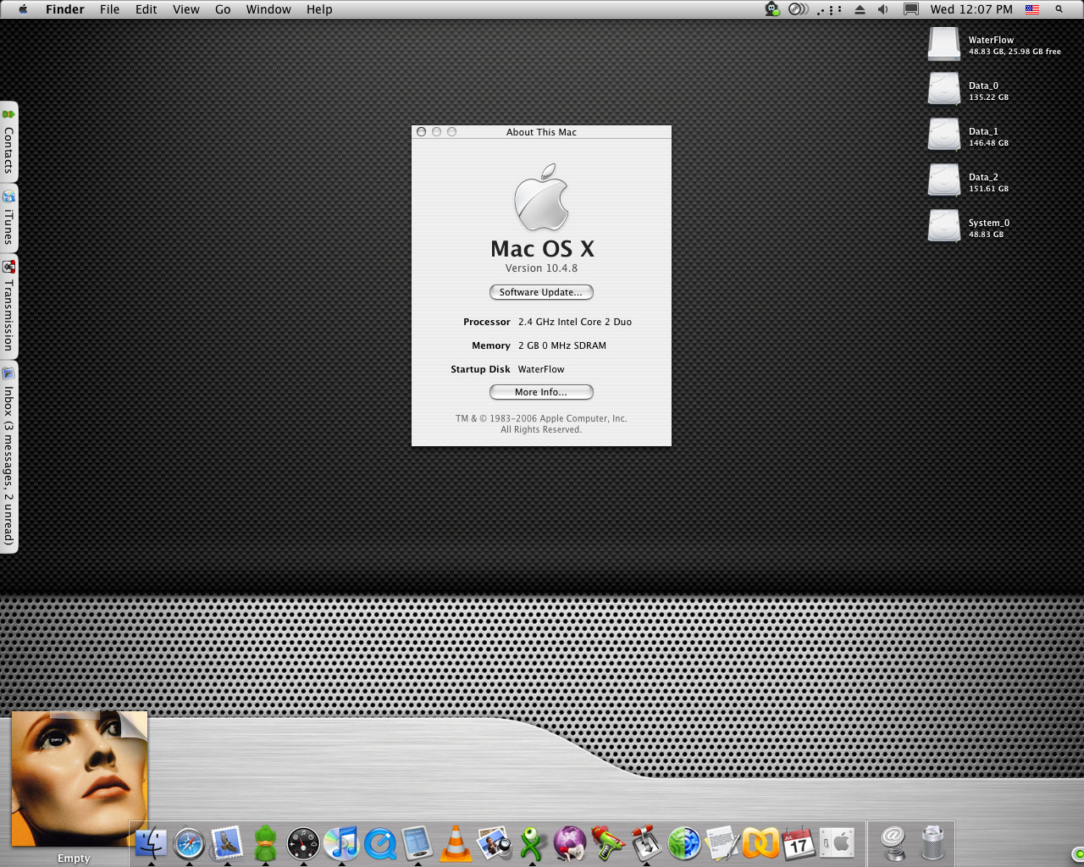
Task: Open ray gun icon in Dock
Action: (x=608, y=843)
